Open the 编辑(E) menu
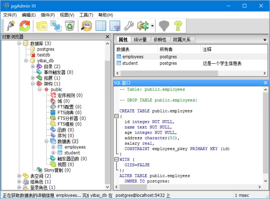The width and height of the screenshot is (270, 199). pos(29,15)
